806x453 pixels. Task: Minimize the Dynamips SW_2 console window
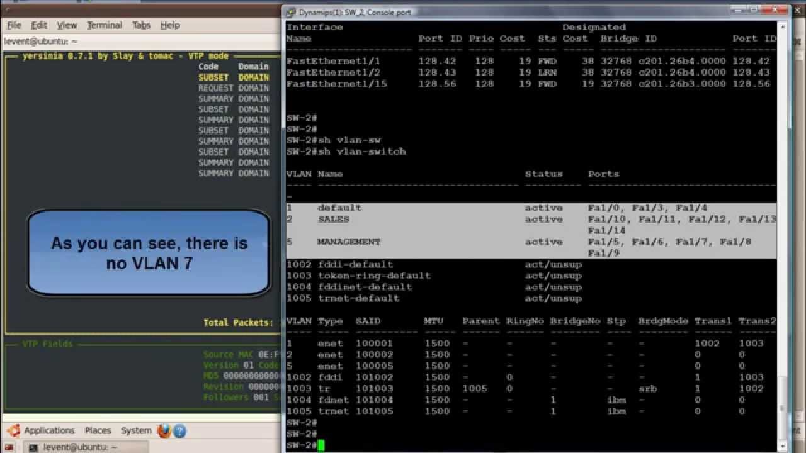tap(738, 9)
